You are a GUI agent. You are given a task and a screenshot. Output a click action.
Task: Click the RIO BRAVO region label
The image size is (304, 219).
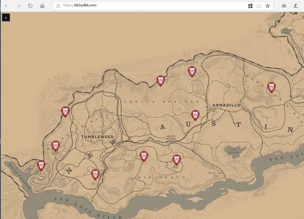click(161, 178)
